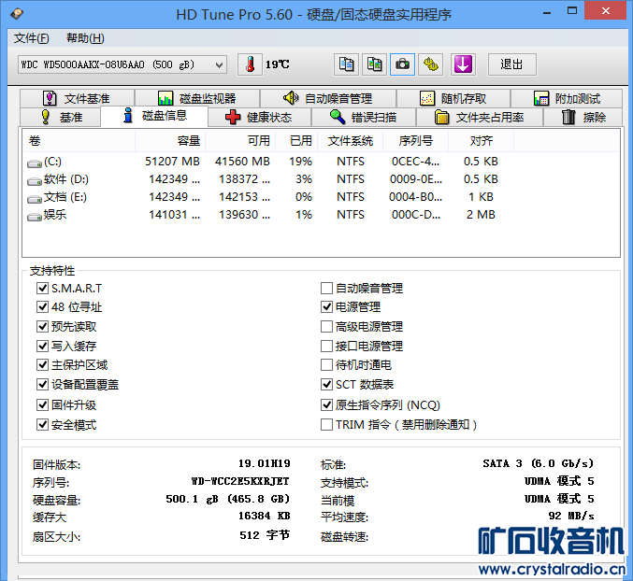Click the purple download arrow icon
633x581 pixels.
464,64
